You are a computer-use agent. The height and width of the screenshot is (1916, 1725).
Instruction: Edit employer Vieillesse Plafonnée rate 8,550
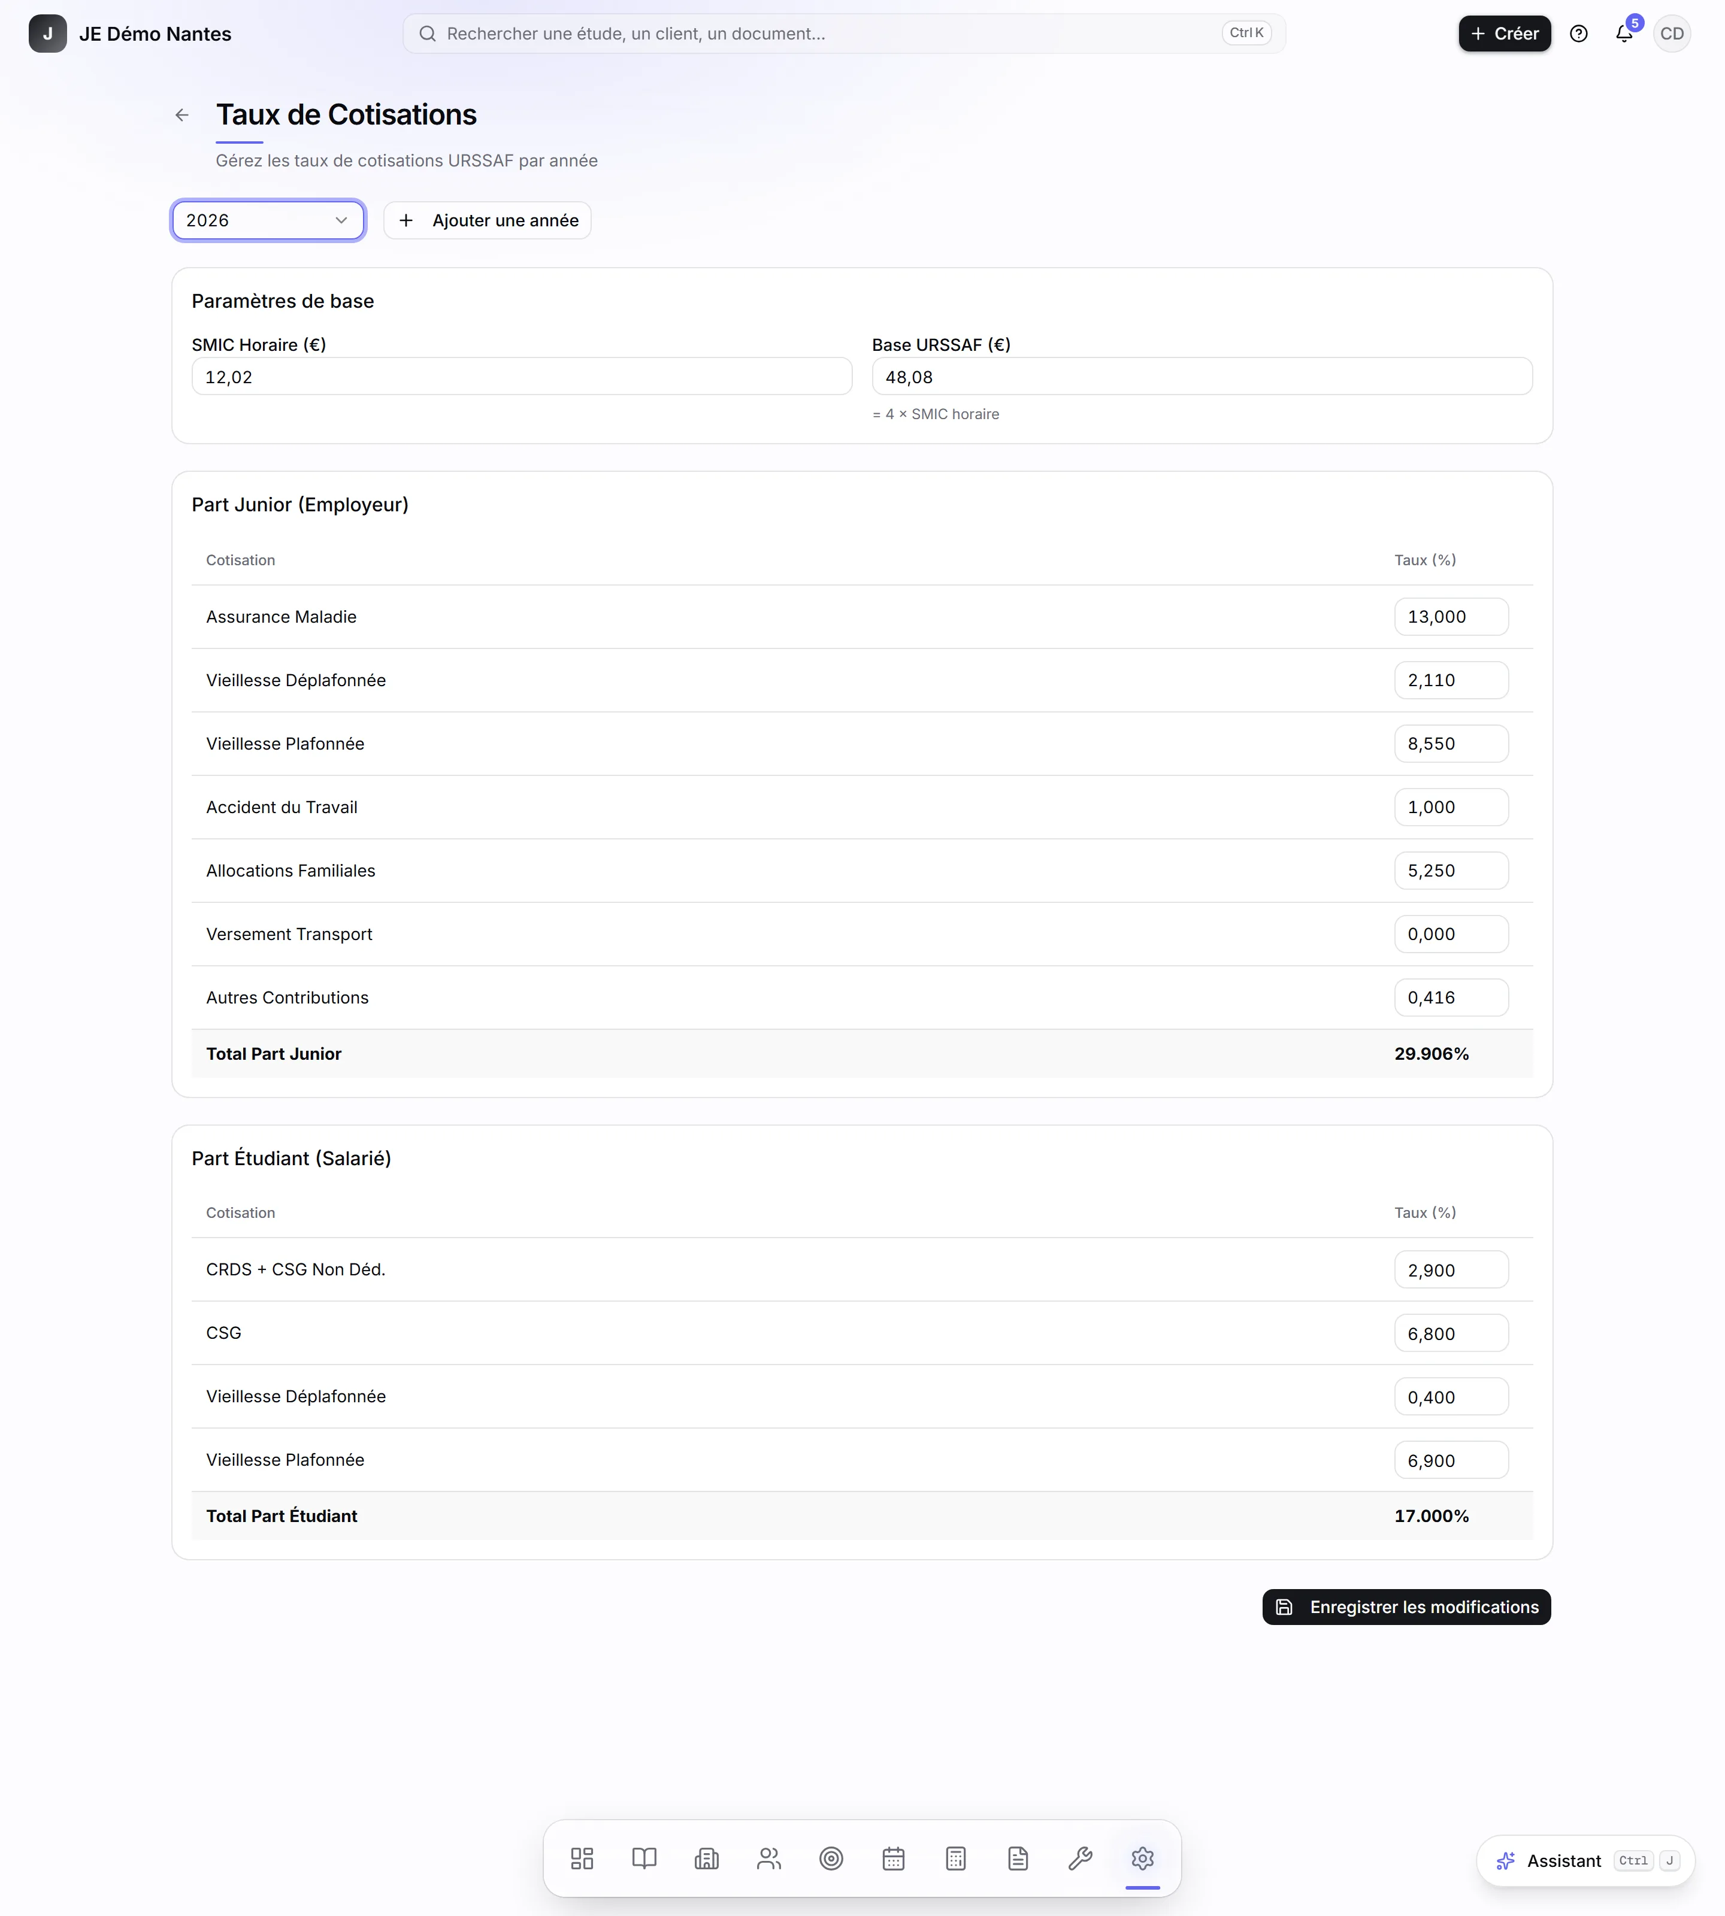pyautogui.click(x=1451, y=744)
